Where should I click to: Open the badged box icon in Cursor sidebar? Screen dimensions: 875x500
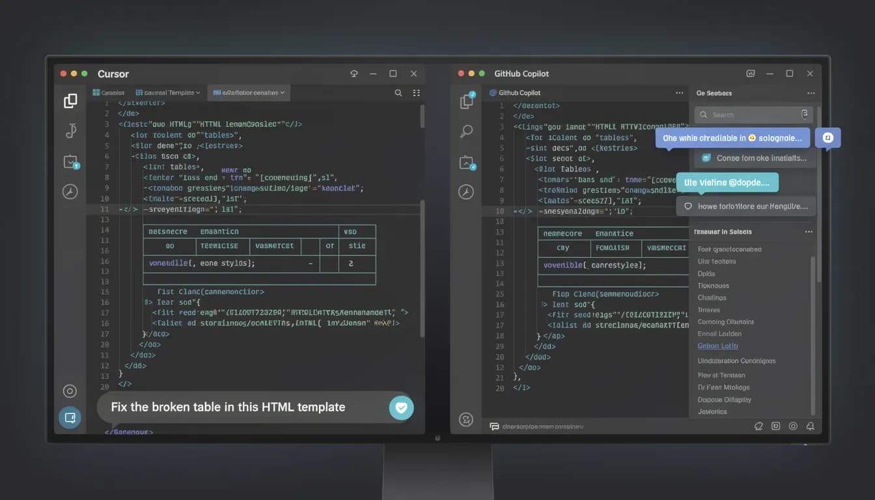tap(70, 161)
